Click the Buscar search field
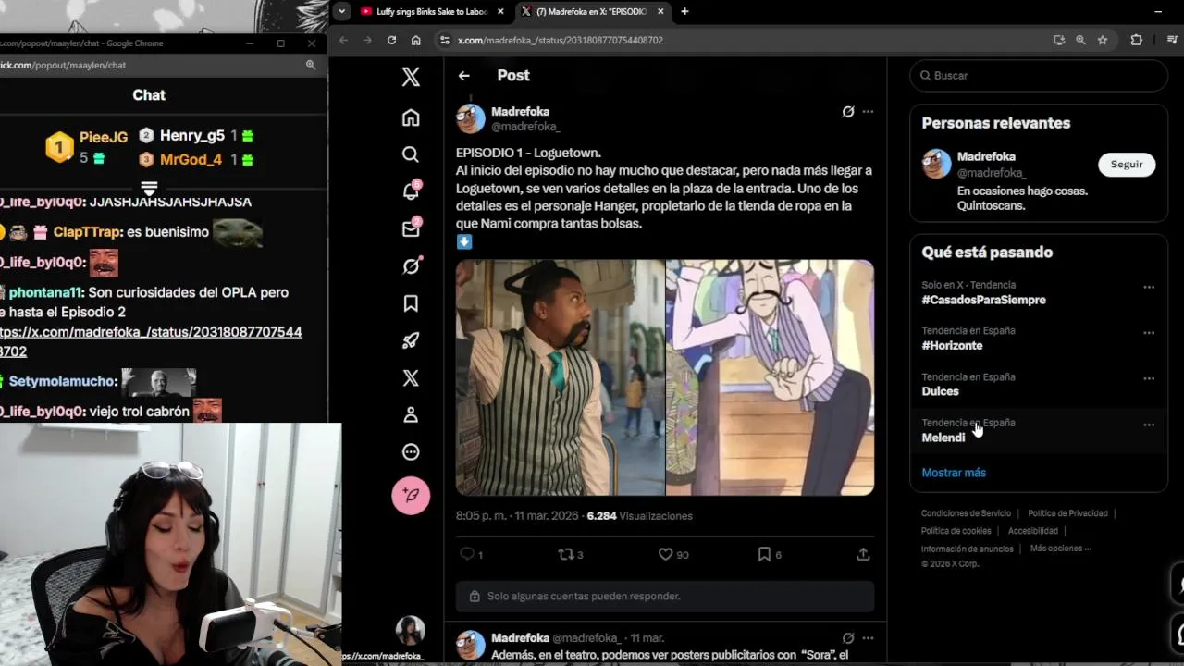 (x=1039, y=76)
